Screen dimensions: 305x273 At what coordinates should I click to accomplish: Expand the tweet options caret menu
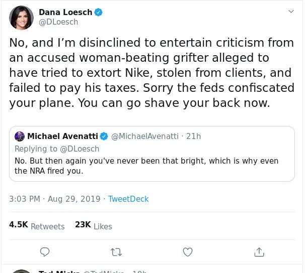pyautogui.click(x=291, y=12)
